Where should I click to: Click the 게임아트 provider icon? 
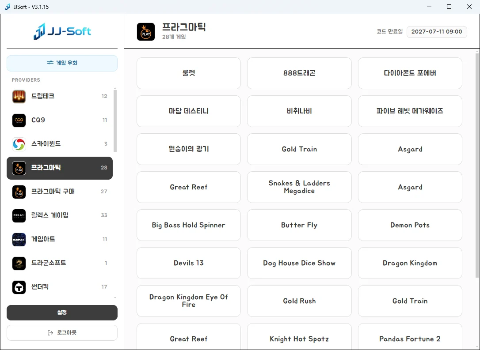19,239
